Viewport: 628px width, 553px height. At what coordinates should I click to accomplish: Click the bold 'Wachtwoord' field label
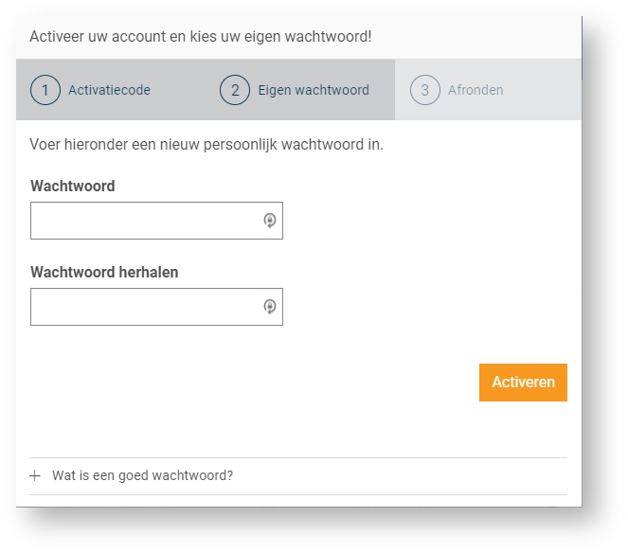coord(73,187)
